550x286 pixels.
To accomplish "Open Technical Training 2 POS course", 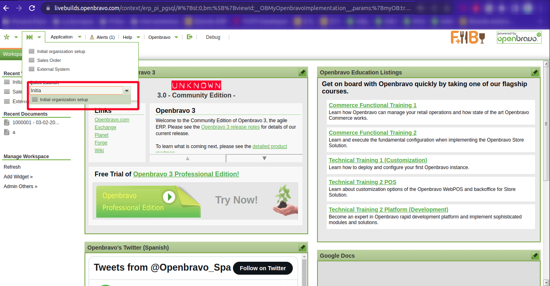I will [x=362, y=182].
